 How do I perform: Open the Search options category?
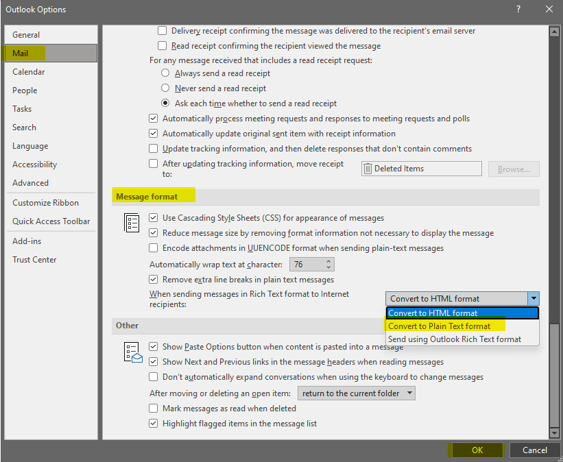[x=51, y=127]
